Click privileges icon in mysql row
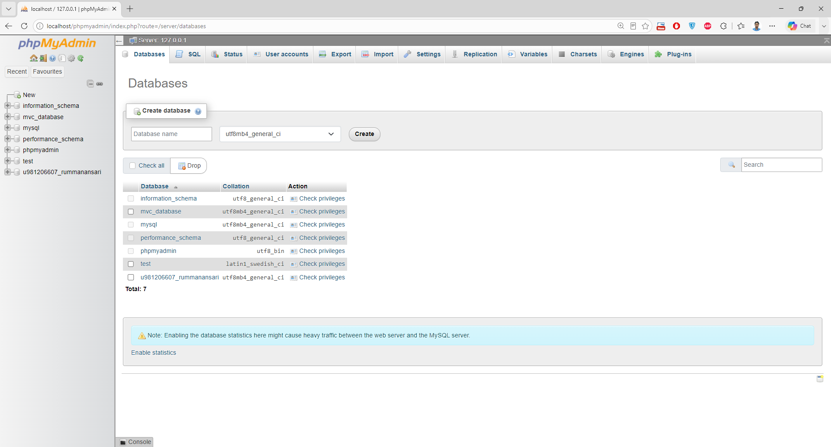831x447 pixels. click(x=293, y=225)
